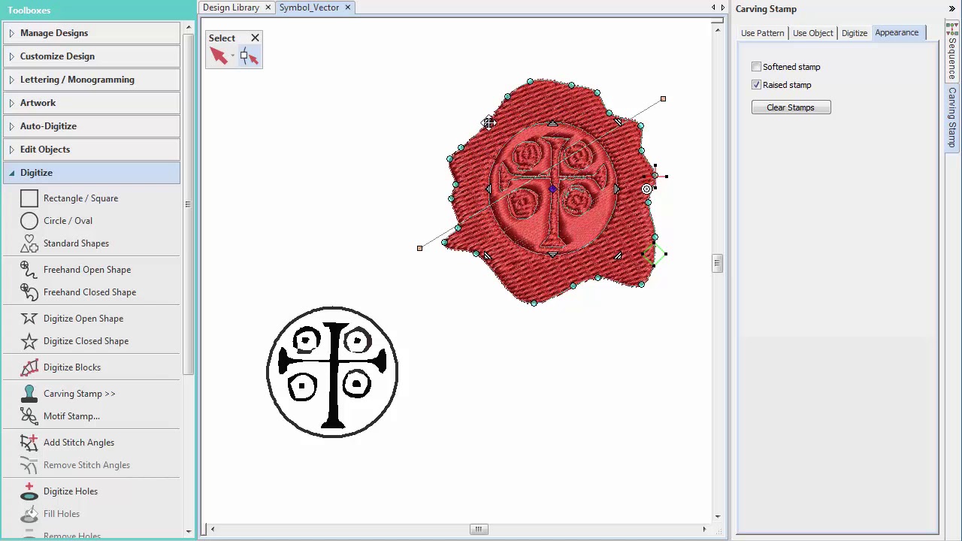Open the Appearance tab
The image size is (962, 541).
click(x=897, y=33)
